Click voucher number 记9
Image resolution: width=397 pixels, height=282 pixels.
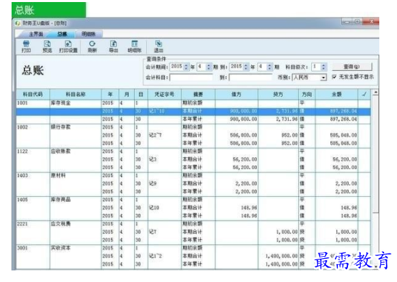point(153,183)
